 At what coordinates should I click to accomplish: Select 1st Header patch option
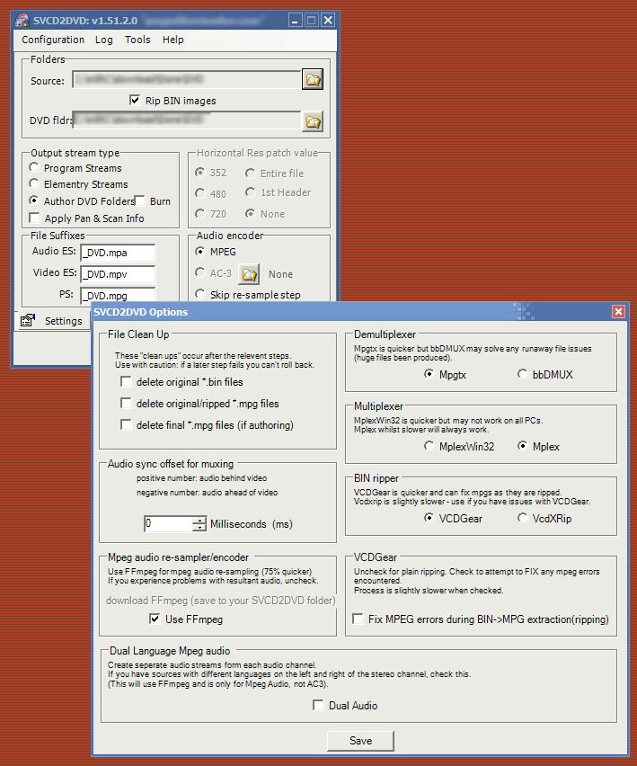tap(250, 192)
